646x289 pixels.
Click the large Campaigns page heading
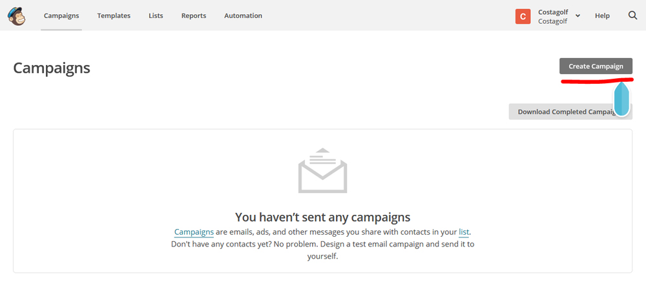pyautogui.click(x=52, y=68)
